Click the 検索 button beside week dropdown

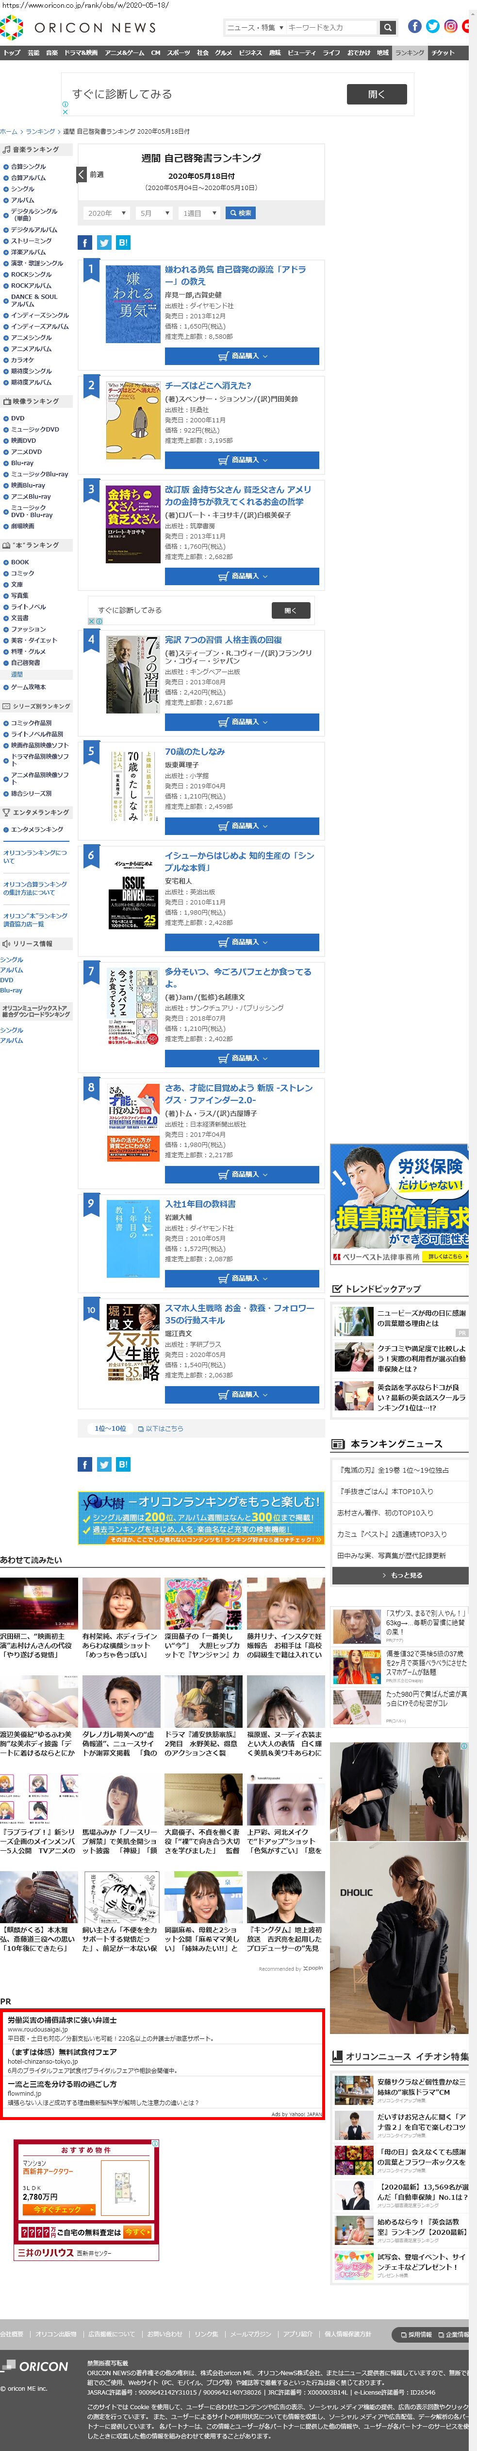click(x=240, y=213)
